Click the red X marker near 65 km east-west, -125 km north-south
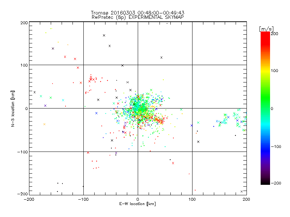Viewport: 290px width, 217px height. 173,163
